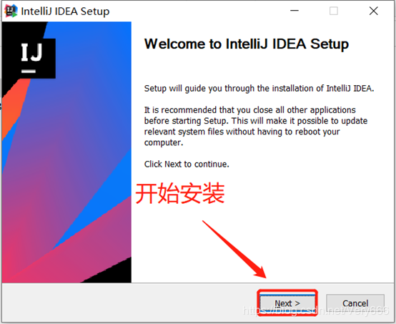Screen dimensions: 396x324
Task: Minimize the IntelliJ IDEA Setup window
Action: click(x=294, y=11)
